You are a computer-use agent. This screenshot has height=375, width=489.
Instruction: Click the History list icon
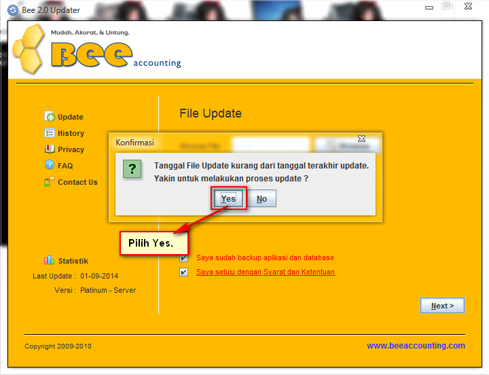point(50,133)
